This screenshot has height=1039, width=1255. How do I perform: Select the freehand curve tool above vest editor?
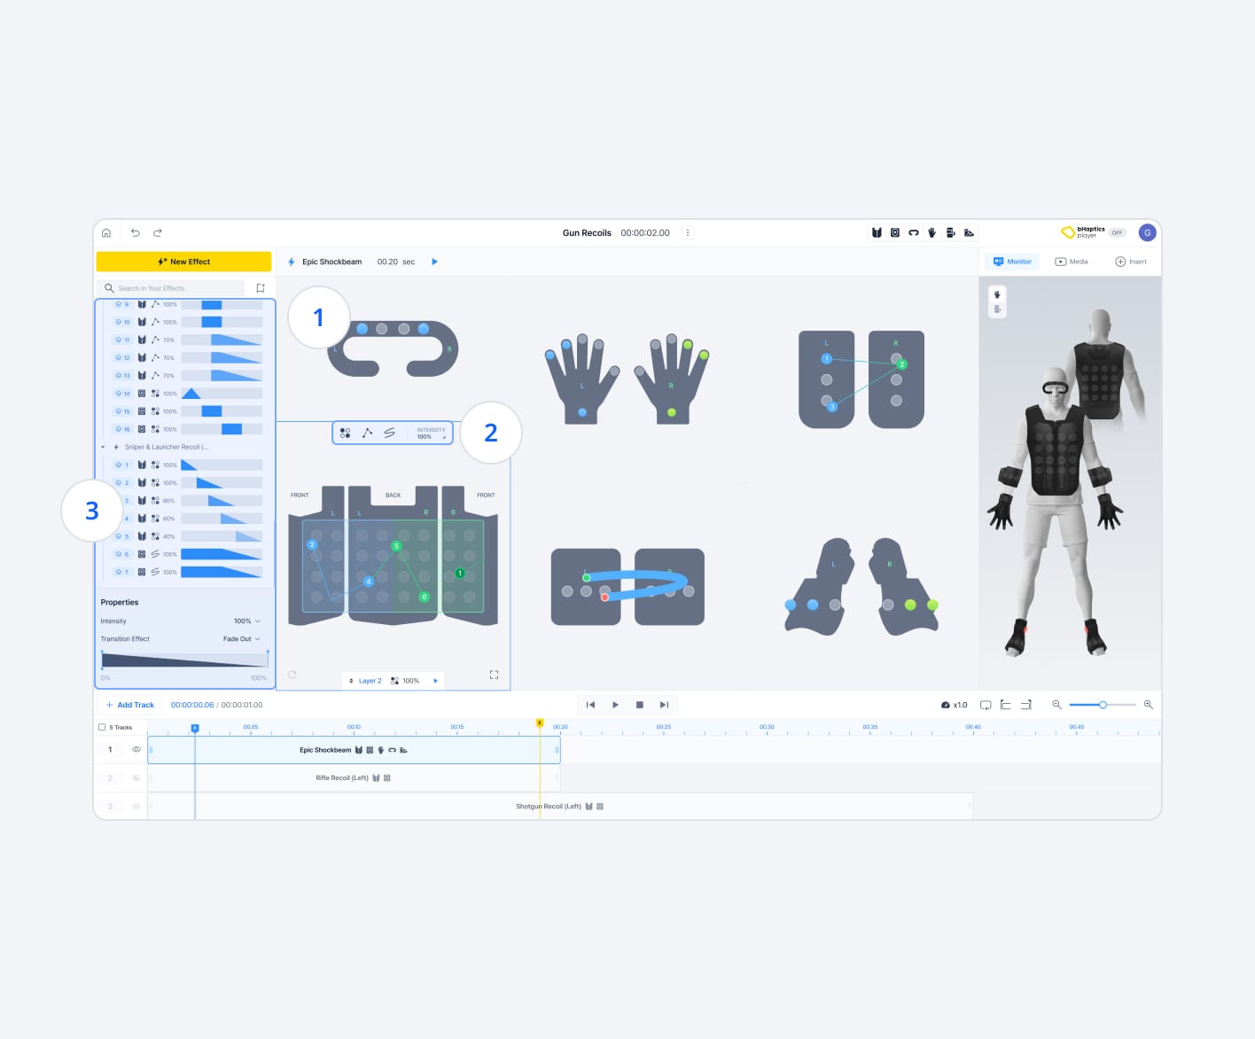coord(389,433)
